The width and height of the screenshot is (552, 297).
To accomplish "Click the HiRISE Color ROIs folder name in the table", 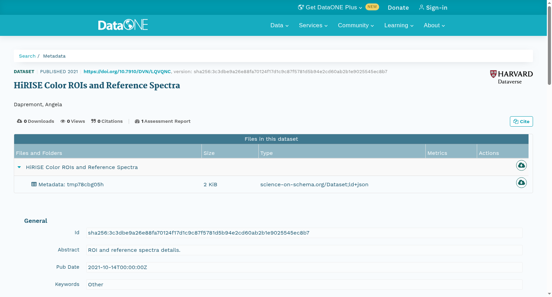I will [x=82, y=167].
